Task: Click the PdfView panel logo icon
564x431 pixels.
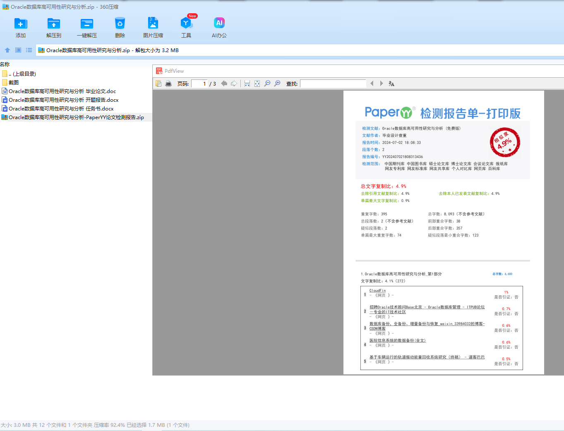Action: click(159, 71)
